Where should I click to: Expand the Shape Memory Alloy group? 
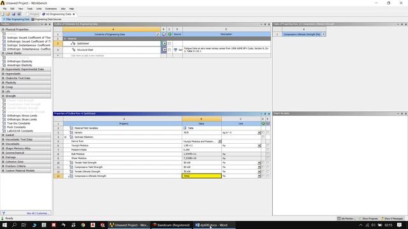[x=3, y=148]
